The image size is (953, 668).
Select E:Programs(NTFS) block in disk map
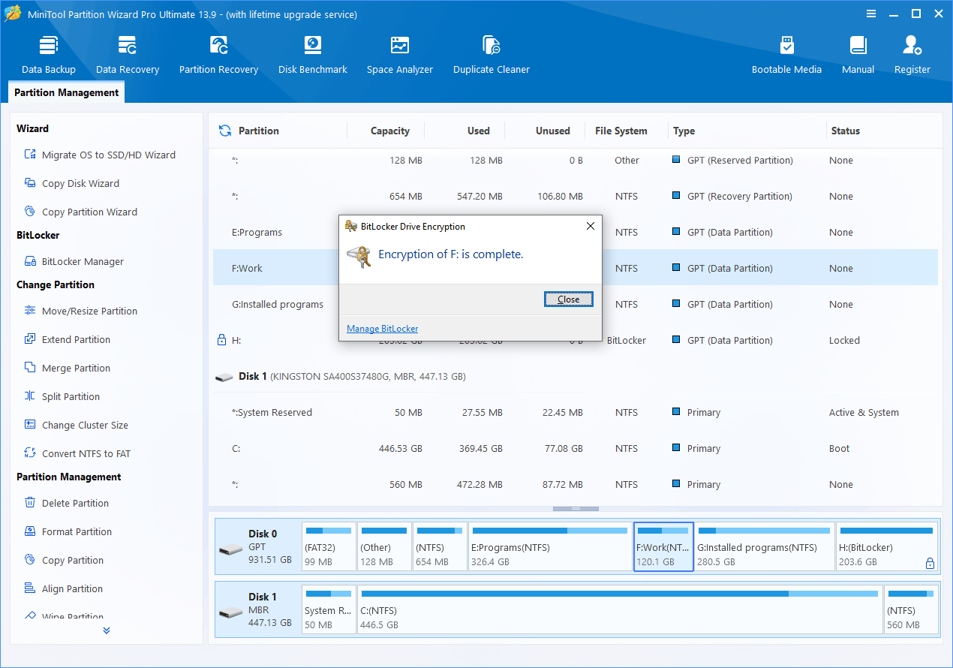(x=550, y=547)
